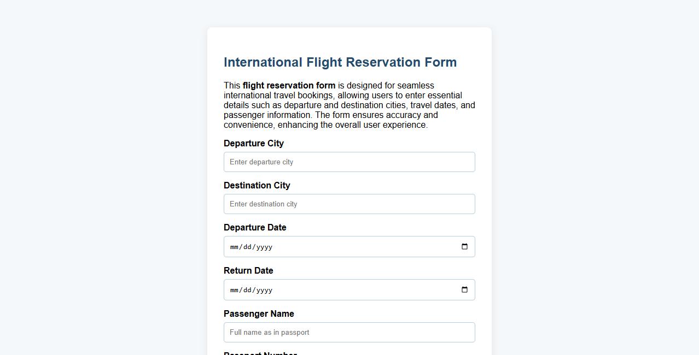Click the calendar icon beside Return Date
This screenshot has height=355, width=699.
465,289
